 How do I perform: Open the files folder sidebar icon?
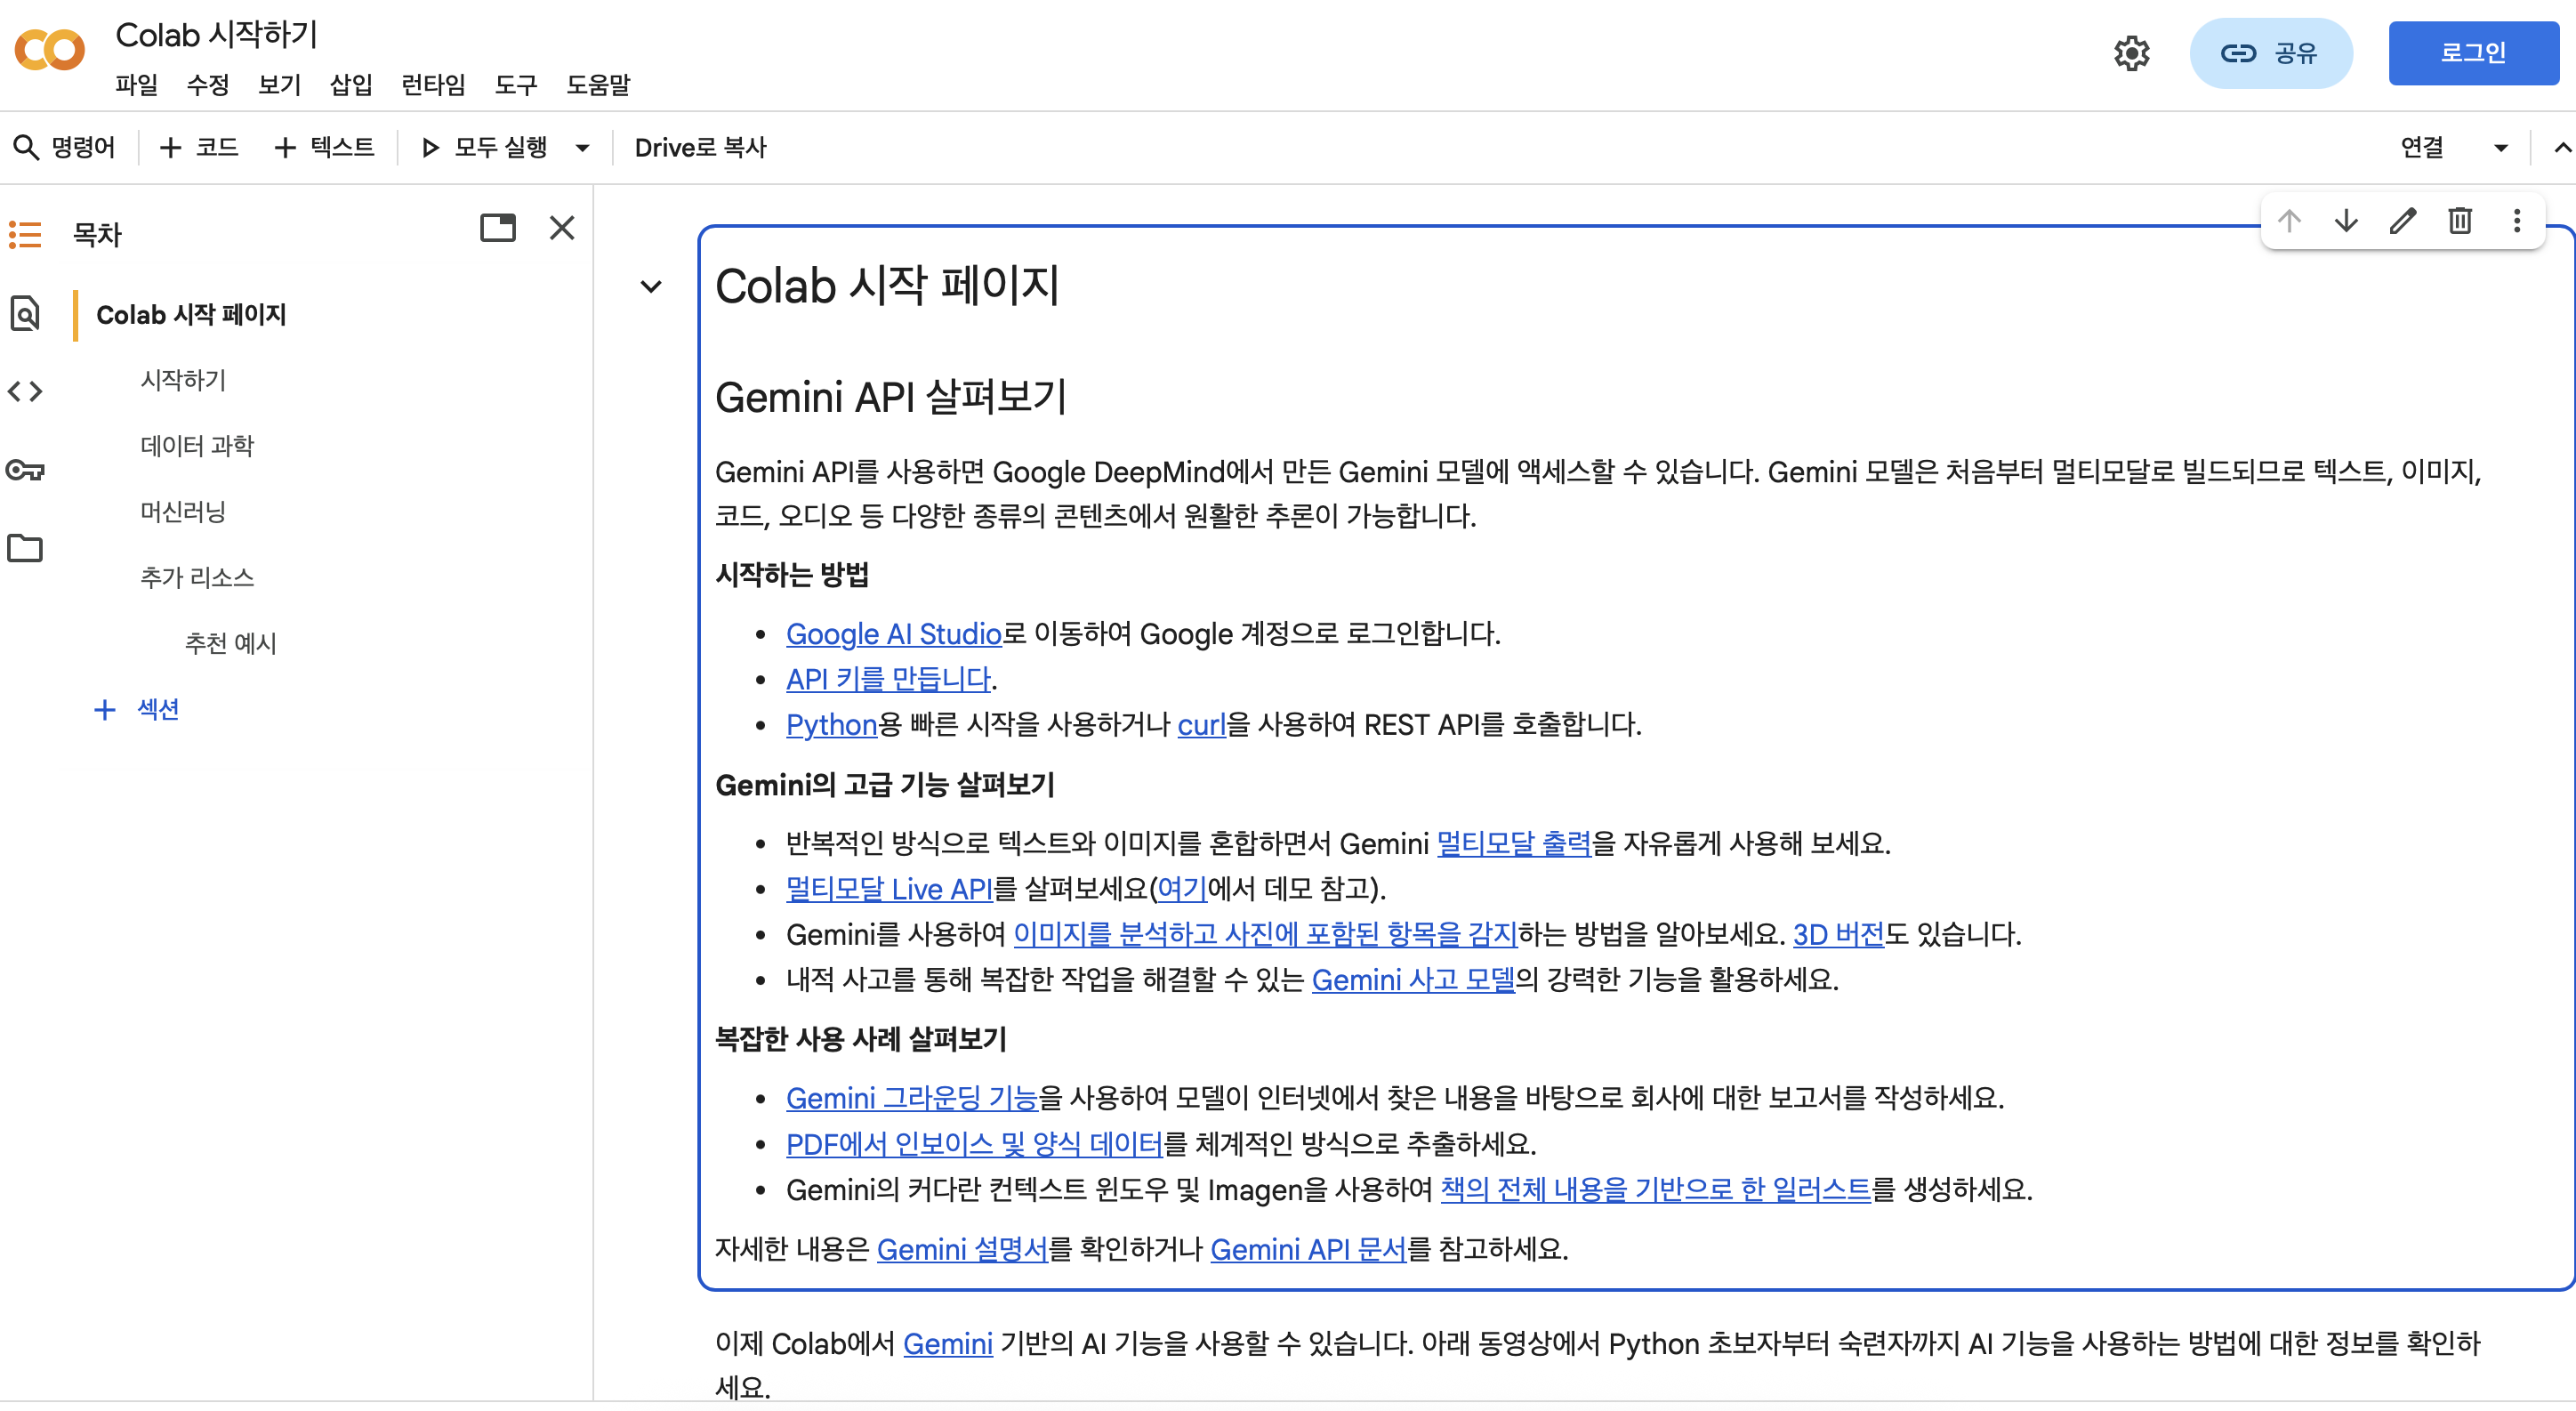pos(25,548)
